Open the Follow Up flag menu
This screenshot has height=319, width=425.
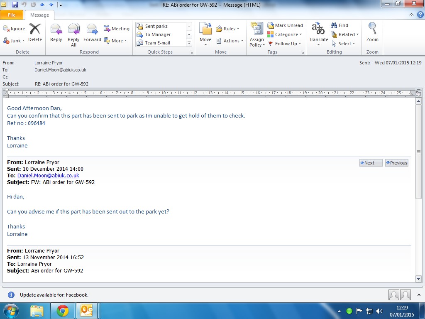pos(285,43)
